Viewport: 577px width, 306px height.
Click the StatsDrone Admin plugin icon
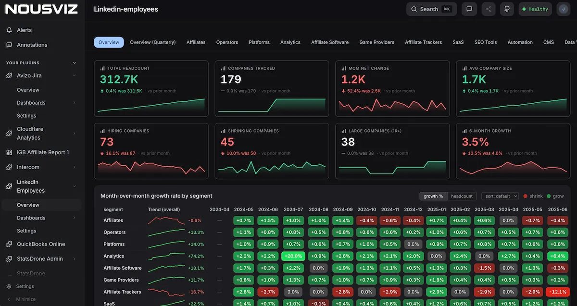point(9,258)
